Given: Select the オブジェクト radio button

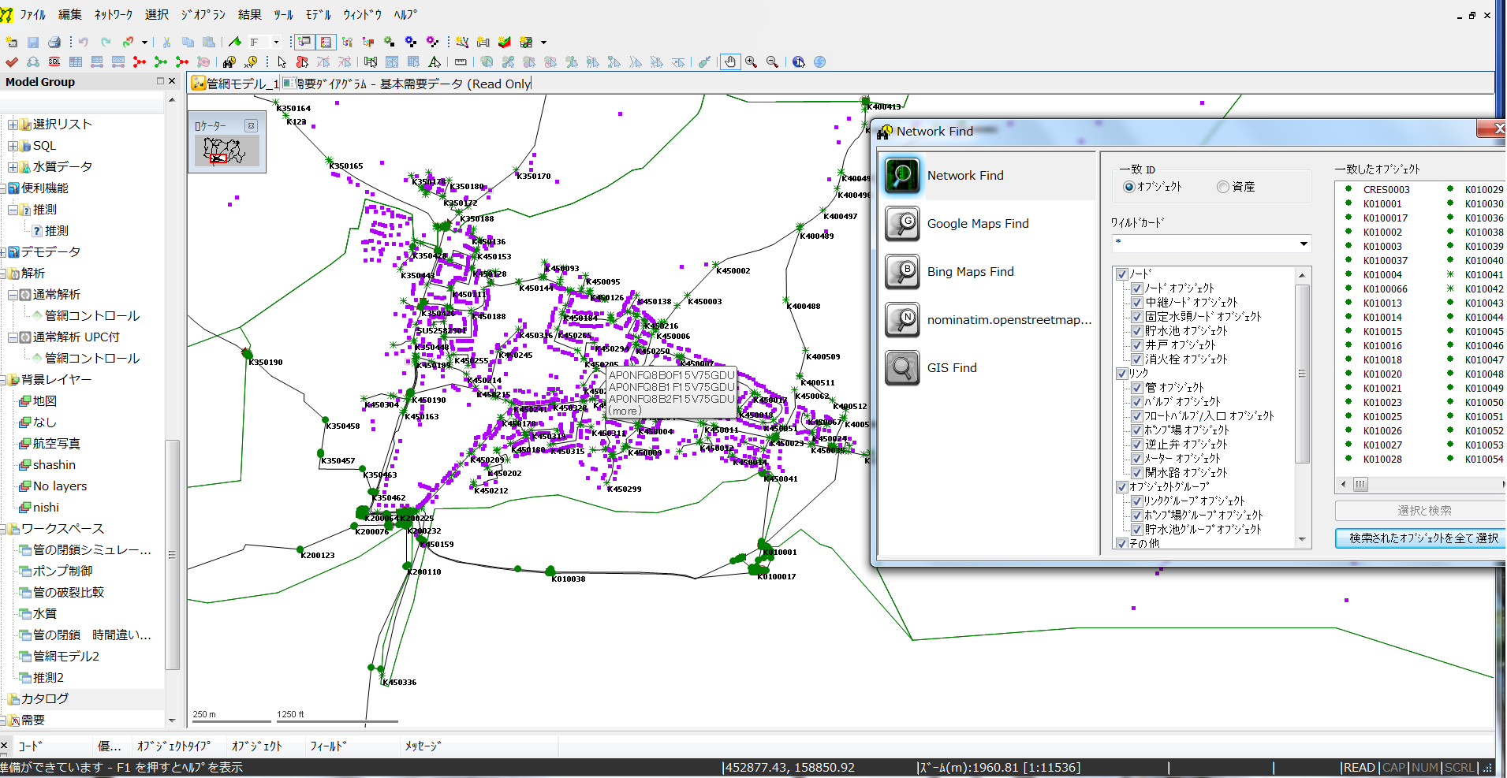Looking at the screenshot, I should [1128, 187].
